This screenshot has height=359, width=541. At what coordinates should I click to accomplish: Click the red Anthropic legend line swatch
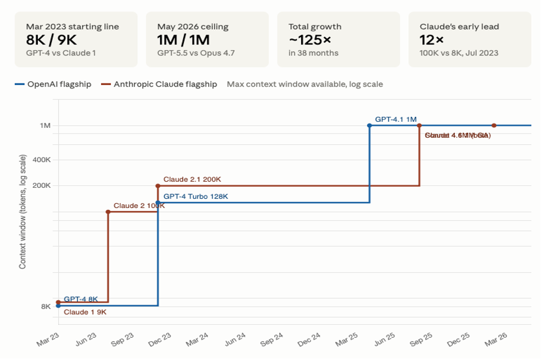click(x=105, y=84)
